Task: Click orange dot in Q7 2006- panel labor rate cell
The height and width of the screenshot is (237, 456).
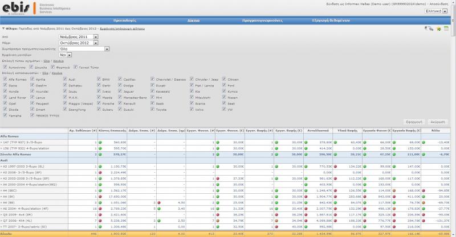Action: pos(218,221)
